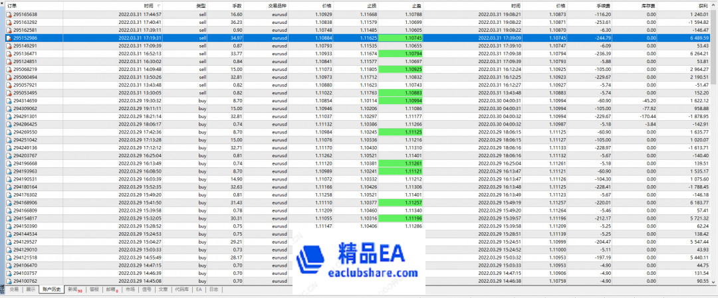718x298 pixels.
Task: Click green take-profit cell 1.10925
Action: click(413, 69)
